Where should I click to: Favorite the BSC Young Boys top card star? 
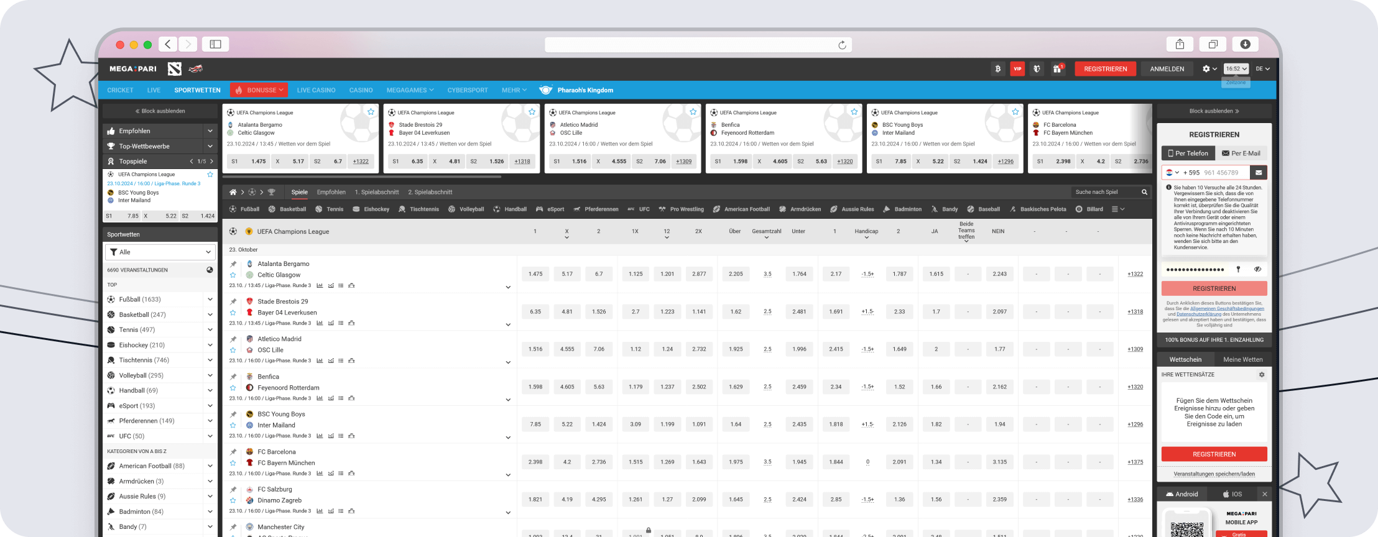click(1015, 112)
